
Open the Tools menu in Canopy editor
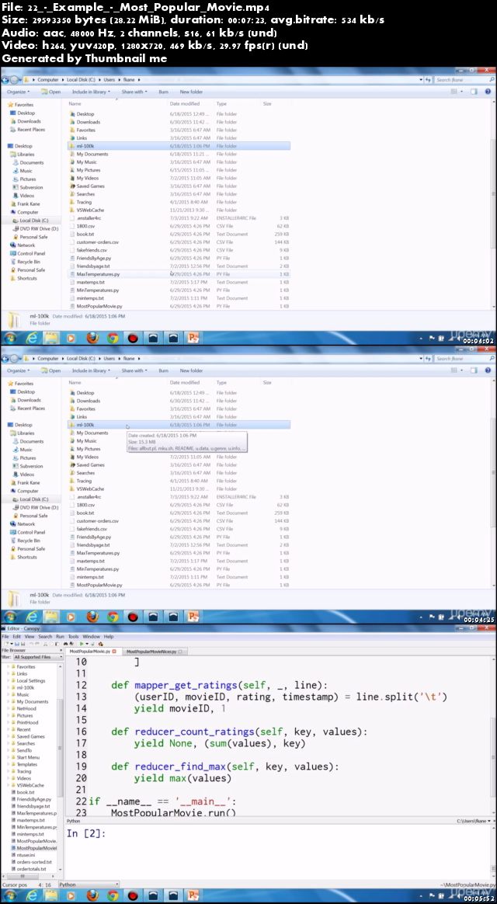tap(73, 637)
